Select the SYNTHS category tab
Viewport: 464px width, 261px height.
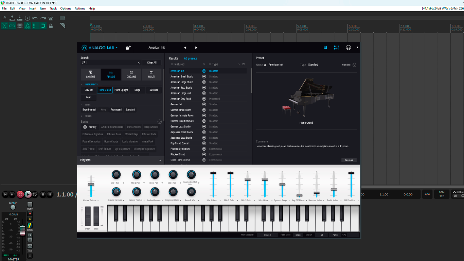91,74
